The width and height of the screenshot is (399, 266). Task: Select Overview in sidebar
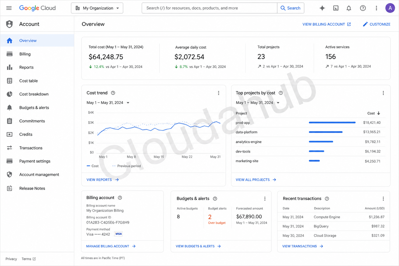37,41
